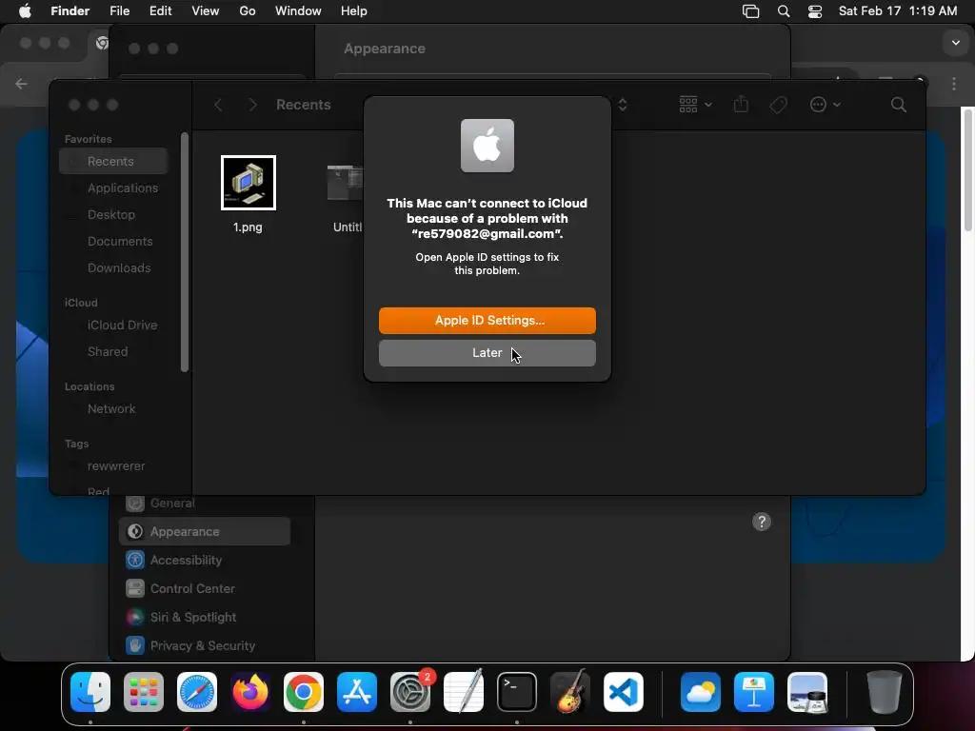Open the Window menu

[298, 11]
